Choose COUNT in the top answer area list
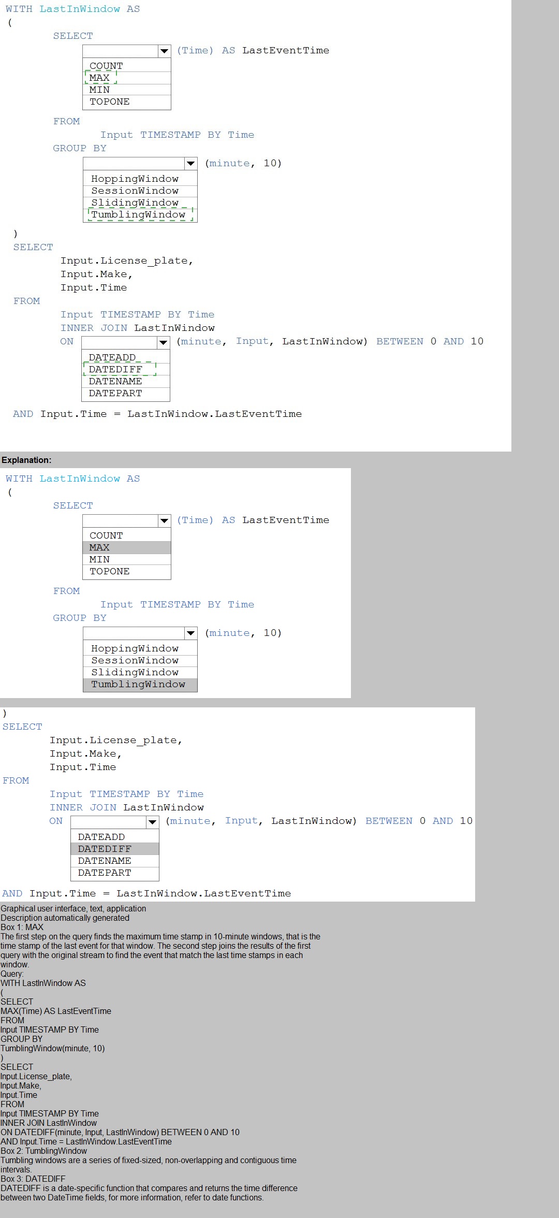 tap(106, 66)
